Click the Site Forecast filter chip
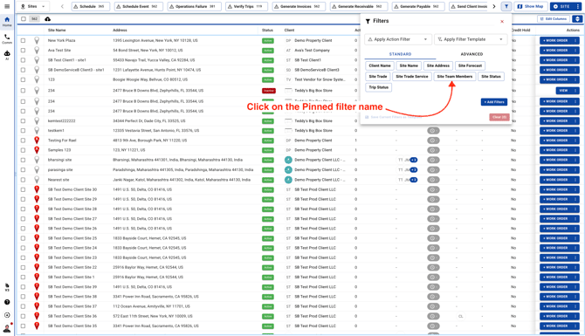Viewport: 585px width, 336px height. 470,65
